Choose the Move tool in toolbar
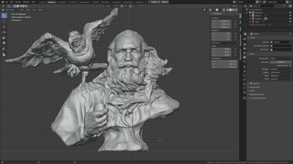Screen dimensions: 293x164 click(x=4, y=27)
